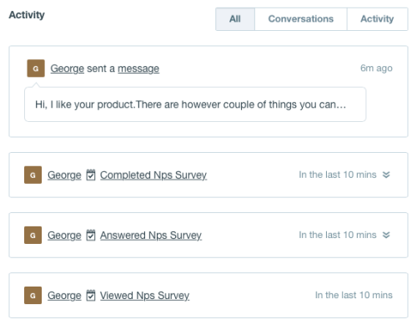This screenshot has height=335, width=417.
Task: Open the Viewed Nps Survey link
Action: tap(144, 296)
